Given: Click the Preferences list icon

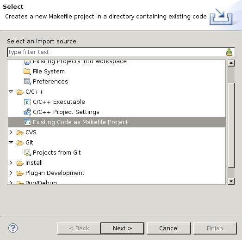Looking at the screenshot, I should [27, 82].
